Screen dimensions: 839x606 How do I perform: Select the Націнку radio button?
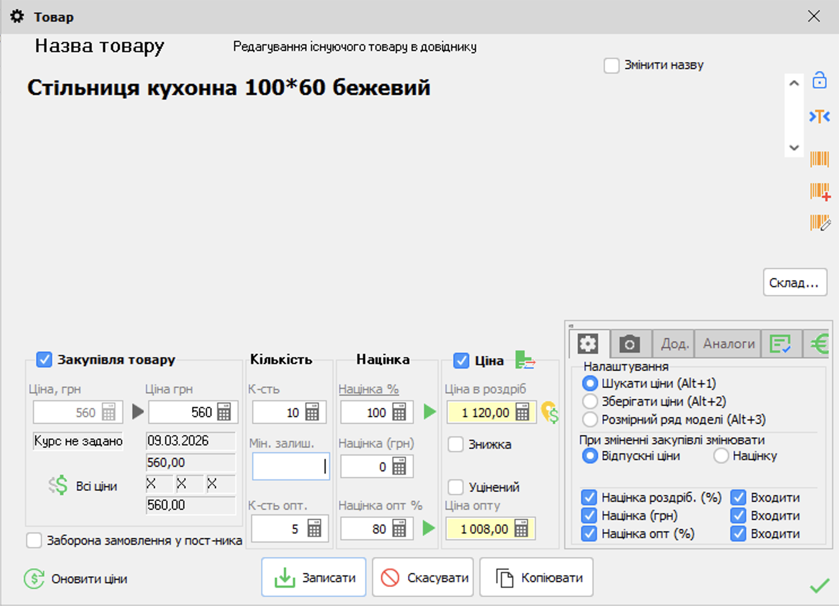click(721, 456)
